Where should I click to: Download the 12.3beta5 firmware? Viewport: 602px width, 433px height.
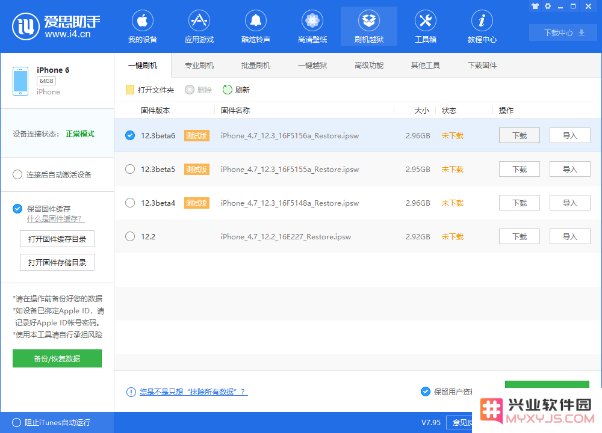coord(520,169)
